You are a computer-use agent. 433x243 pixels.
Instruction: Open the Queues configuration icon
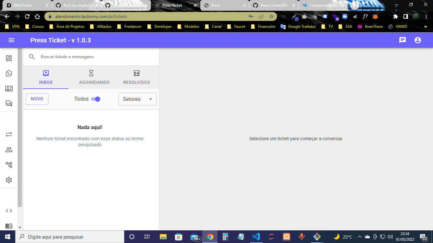click(9, 165)
